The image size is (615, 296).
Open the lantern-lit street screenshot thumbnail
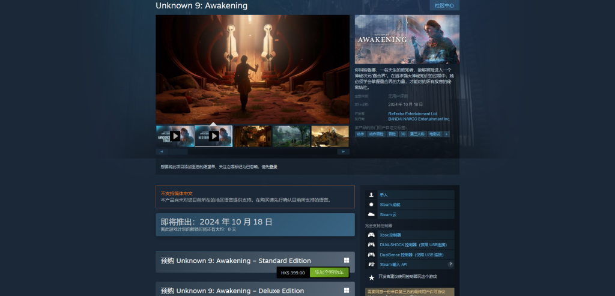tap(253, 136)
